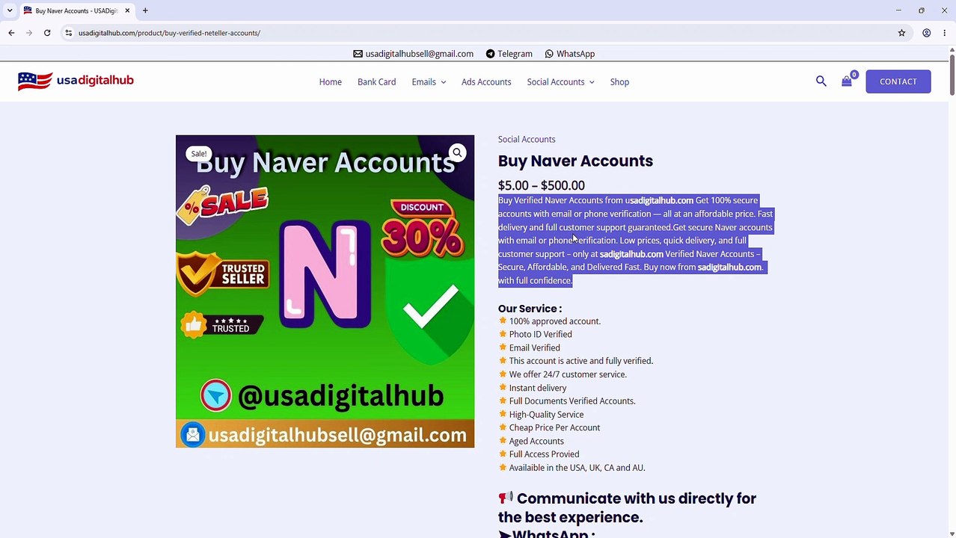956x538 pixels.
Task: Open the Bank Card menu item
Action: point(376,82)
